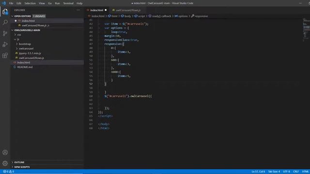
Task: Click the 'margin:10,' code line
Action: tap(112, 36)
